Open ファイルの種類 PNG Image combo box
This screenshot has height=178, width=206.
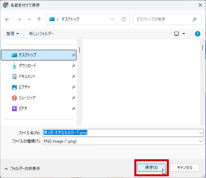(123, 141)
